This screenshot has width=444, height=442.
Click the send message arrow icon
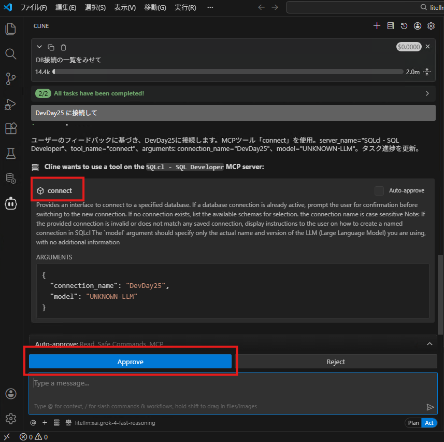430,407
